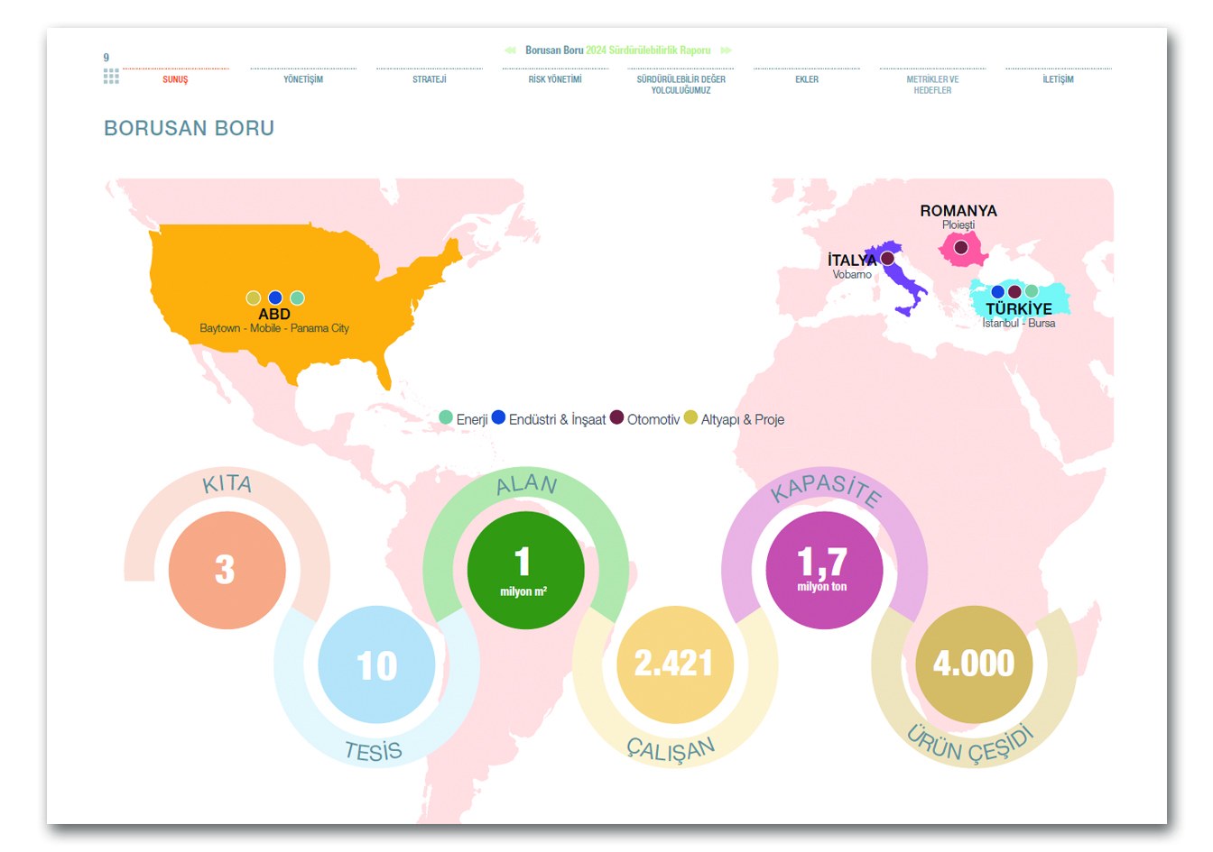
Task: Click the Ploiești city label
Action: (x=958, y=224)
